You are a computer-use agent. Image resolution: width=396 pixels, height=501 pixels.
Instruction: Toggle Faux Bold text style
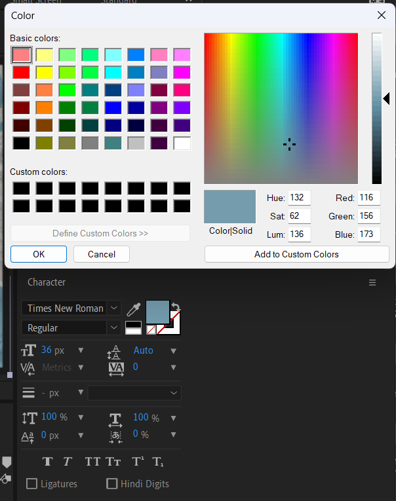coord(48,462)
